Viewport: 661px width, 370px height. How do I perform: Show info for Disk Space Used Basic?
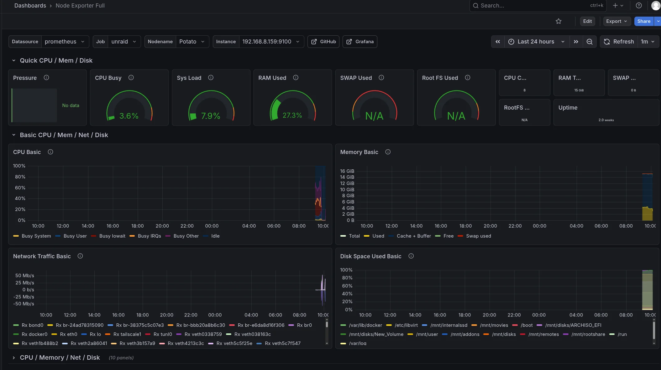[411, 256]
